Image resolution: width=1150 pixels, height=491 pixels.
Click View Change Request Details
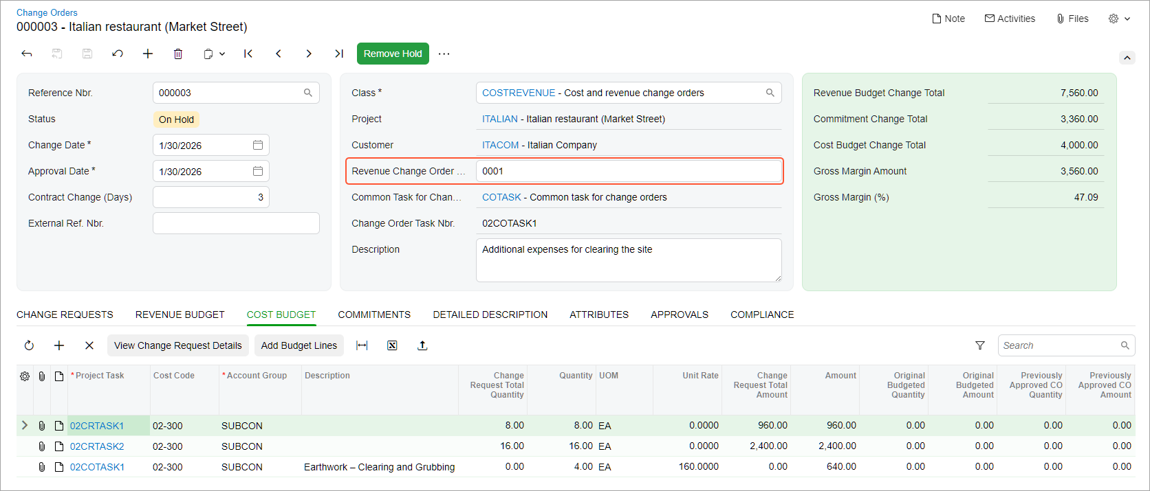pyautogui.click(x=178, y=345)
